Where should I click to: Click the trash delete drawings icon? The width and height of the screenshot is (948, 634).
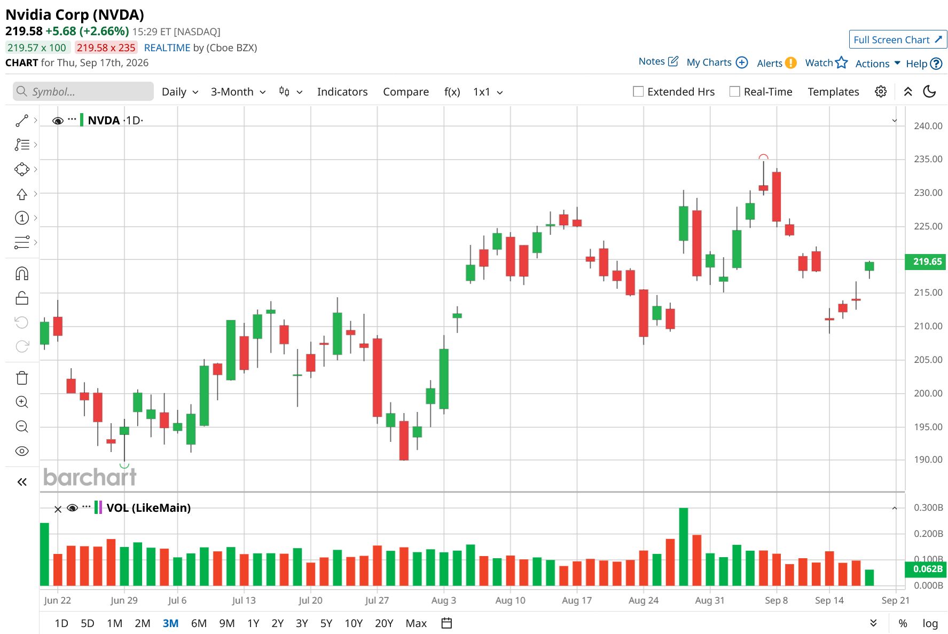coord(22,378)
